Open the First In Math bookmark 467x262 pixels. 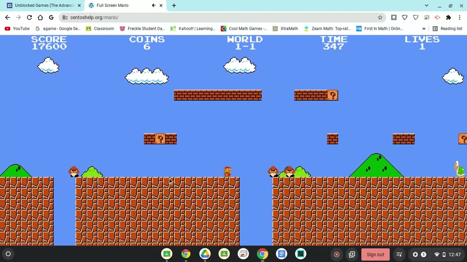(x=379, y=29)
